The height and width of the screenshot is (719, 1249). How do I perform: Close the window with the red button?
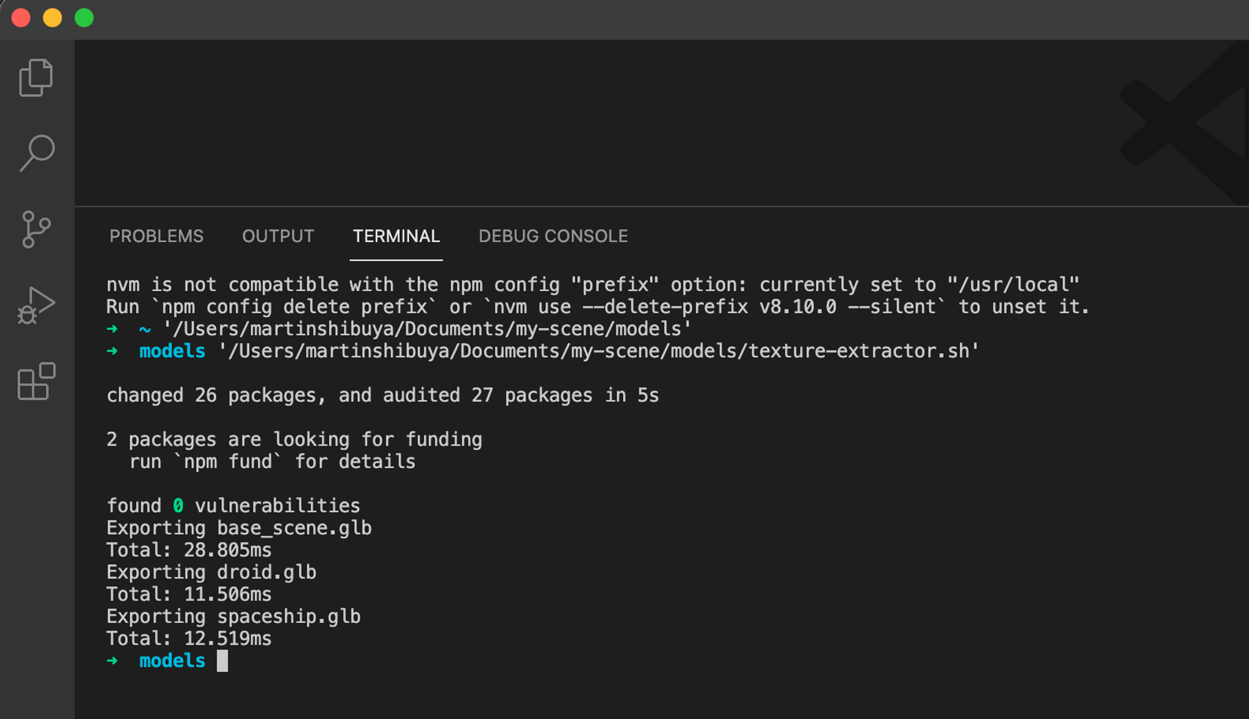21,17
